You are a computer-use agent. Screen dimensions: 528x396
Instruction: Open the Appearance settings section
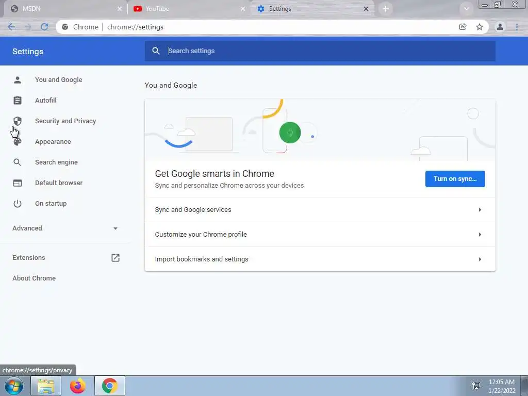click(53, 142)
